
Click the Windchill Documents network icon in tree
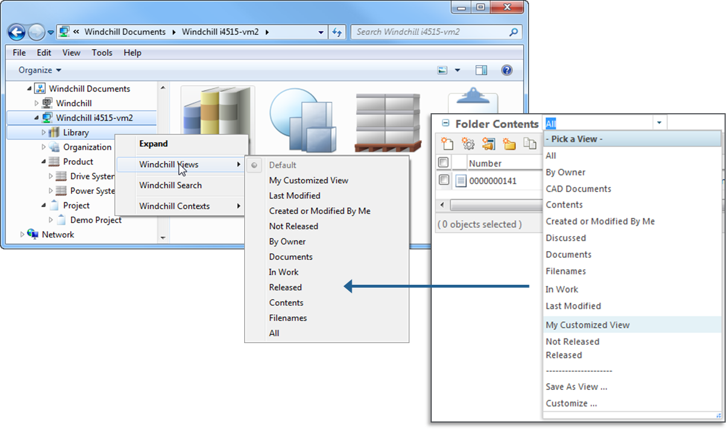(x=39, y=89)
